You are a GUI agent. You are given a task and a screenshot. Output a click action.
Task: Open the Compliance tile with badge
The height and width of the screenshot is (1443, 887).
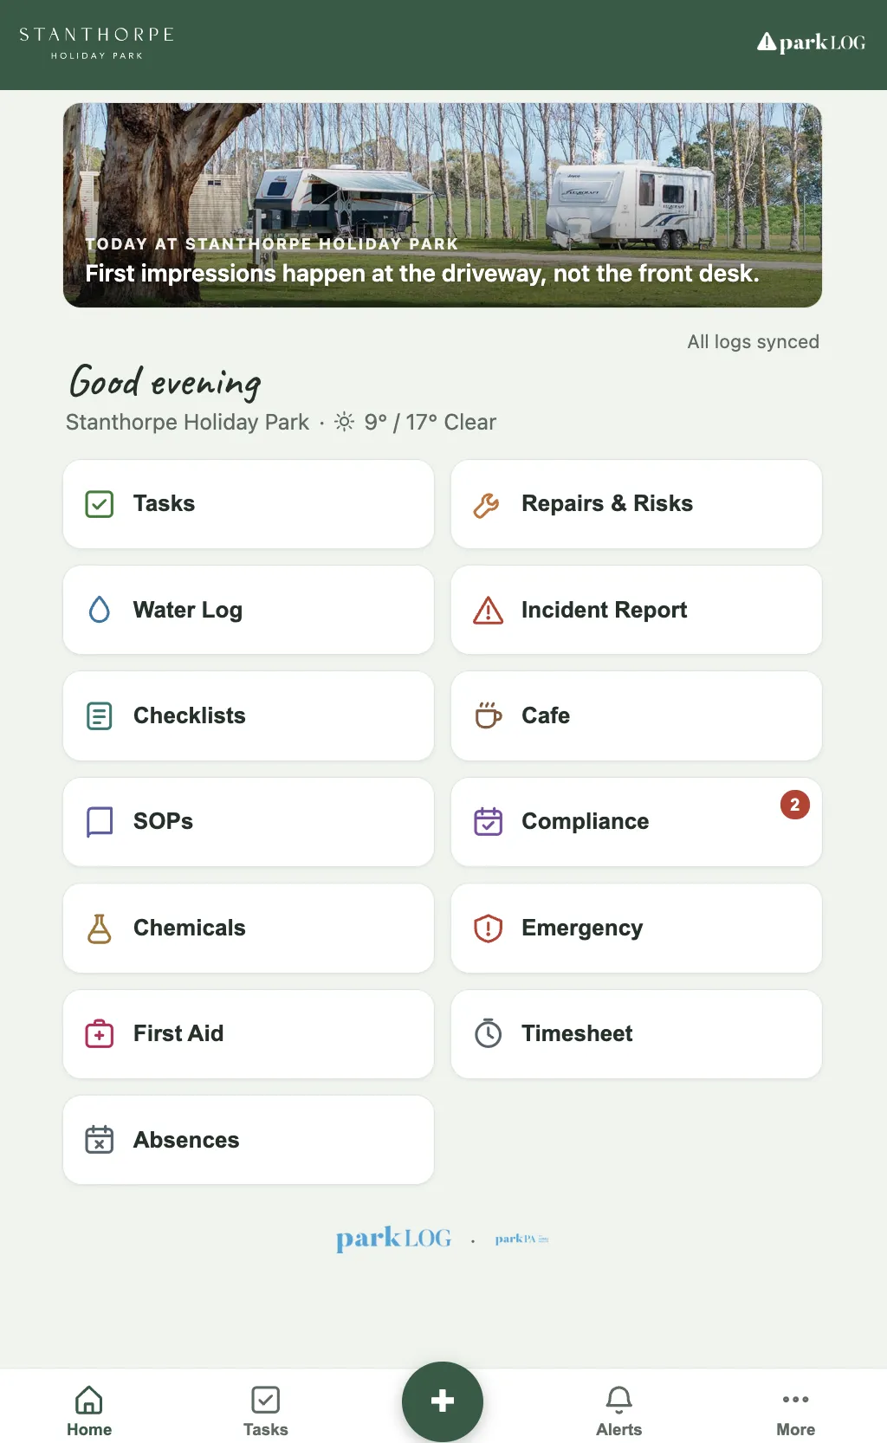[637, 822]
